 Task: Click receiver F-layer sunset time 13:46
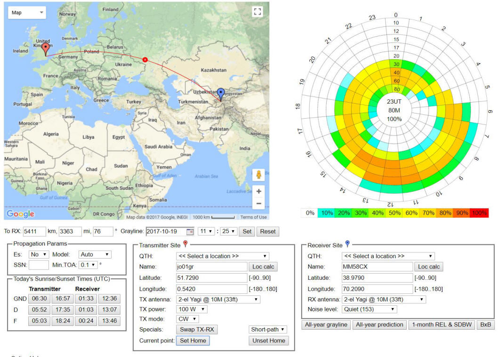[x=110, y=321]
